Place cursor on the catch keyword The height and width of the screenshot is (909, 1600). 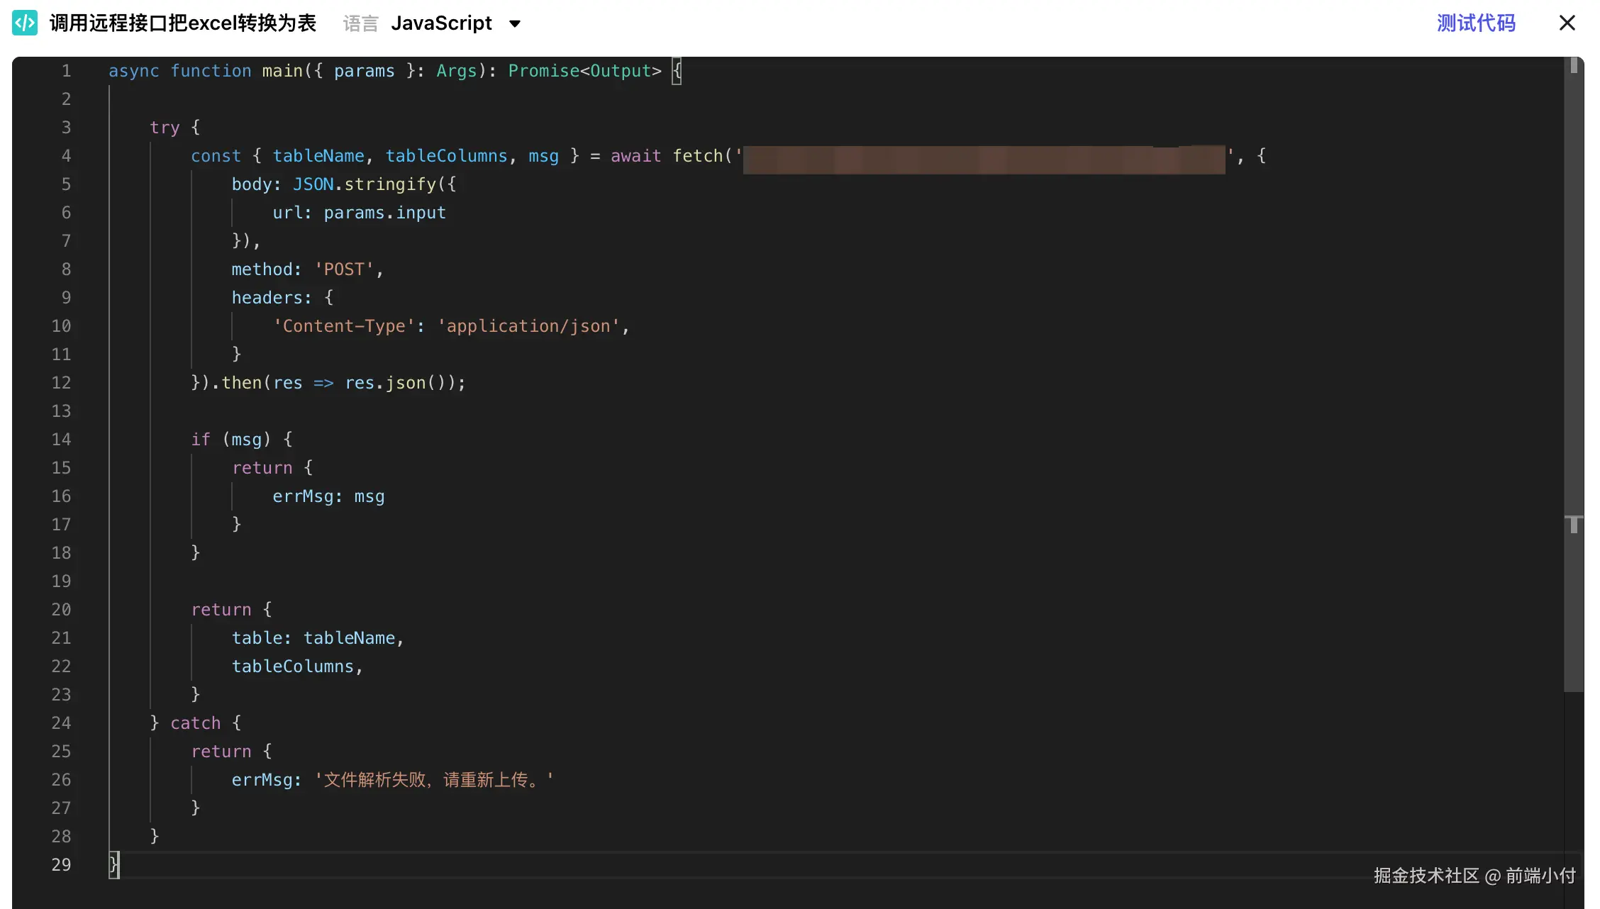195,723
